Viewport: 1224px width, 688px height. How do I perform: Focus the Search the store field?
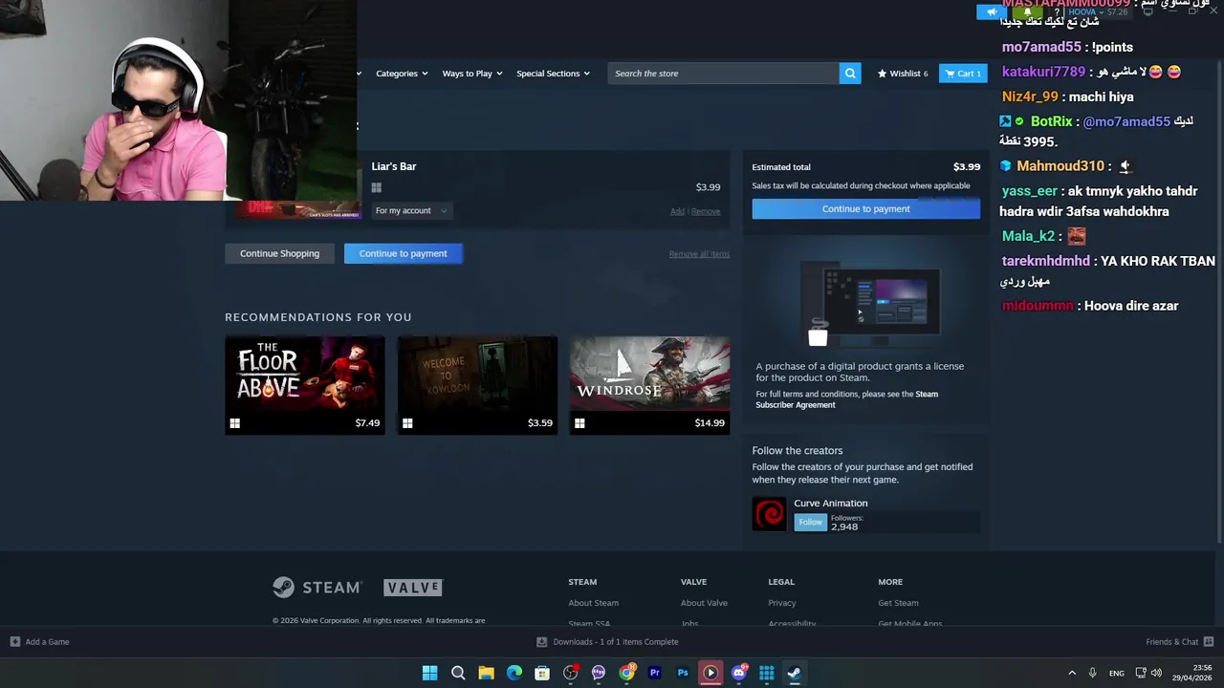[723, 74]
